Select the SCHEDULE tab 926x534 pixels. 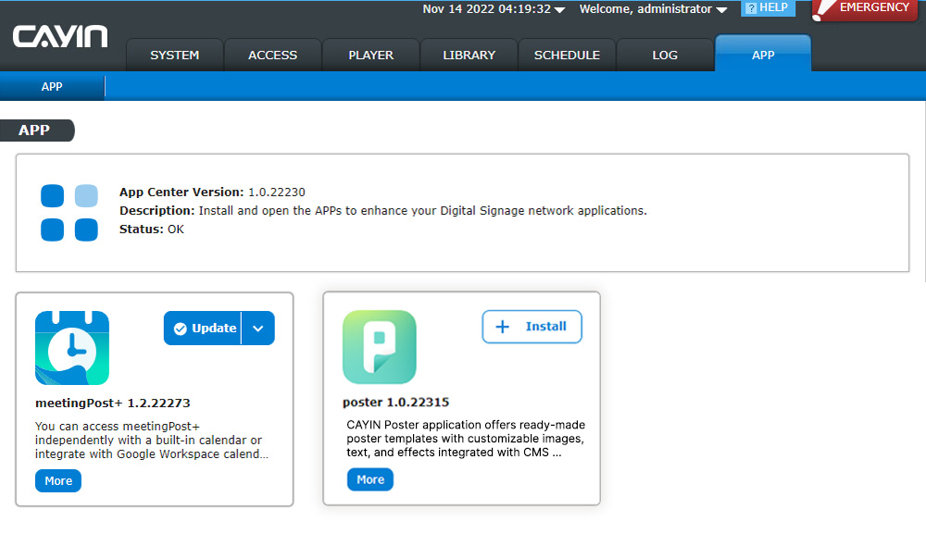(567, 55)
